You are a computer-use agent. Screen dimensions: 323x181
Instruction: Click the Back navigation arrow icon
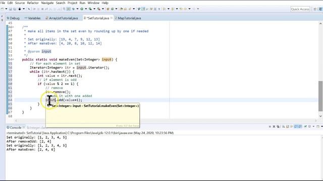[185, 9]
